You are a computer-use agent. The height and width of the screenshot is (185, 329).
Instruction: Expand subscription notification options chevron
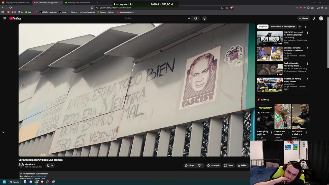coord(52,165)
